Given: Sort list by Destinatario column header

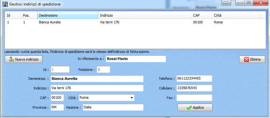Looking at the screenshot, I should [68, 15].
